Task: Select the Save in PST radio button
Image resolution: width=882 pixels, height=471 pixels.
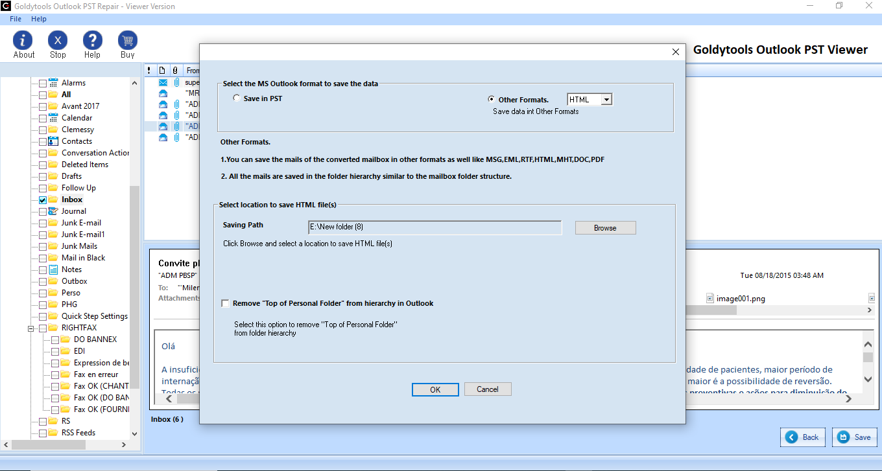Action: pos(236,98)
